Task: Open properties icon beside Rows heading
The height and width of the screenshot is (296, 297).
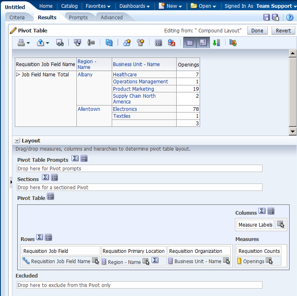Action: point(48,237)
